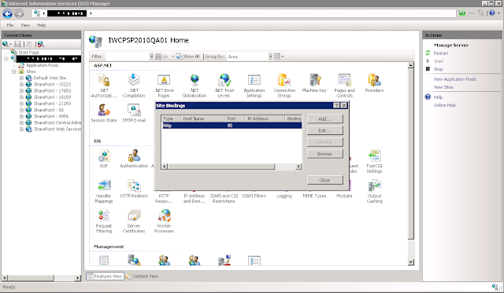The image size is (504, 293).
Task: Click View Application Pools link
Action: tap(454, 79)
